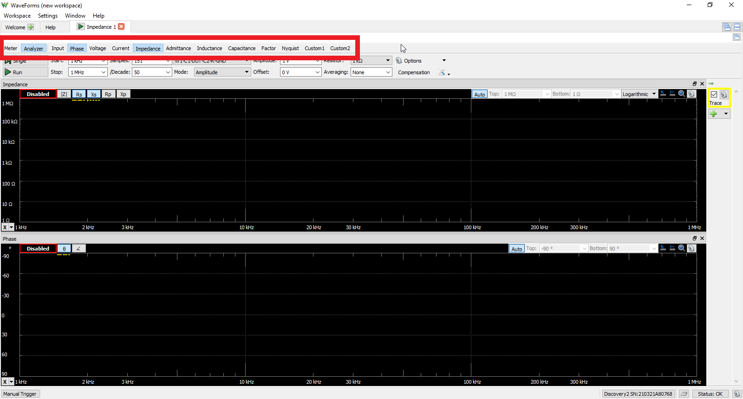
Task: Undock the Impedance plot panel
Action: point(695,84)
